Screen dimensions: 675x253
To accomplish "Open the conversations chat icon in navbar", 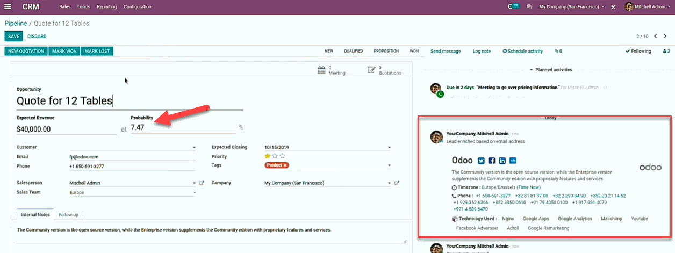I will (x=529, y=7).
